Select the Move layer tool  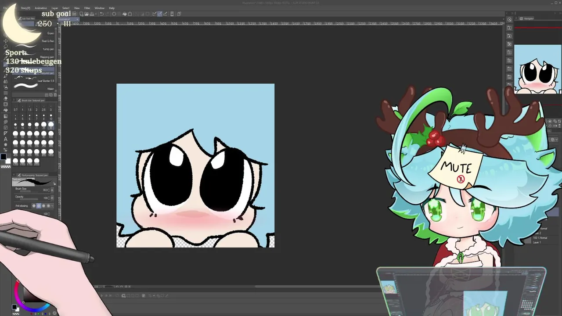click(5, 41)
